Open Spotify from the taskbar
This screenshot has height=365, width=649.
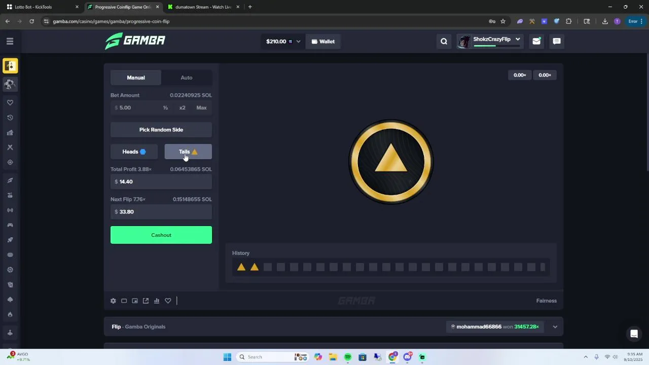(348, 357)
